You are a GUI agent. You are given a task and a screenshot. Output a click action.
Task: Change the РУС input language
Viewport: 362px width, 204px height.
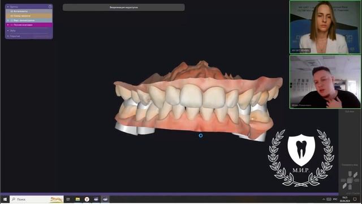point(335,199)
